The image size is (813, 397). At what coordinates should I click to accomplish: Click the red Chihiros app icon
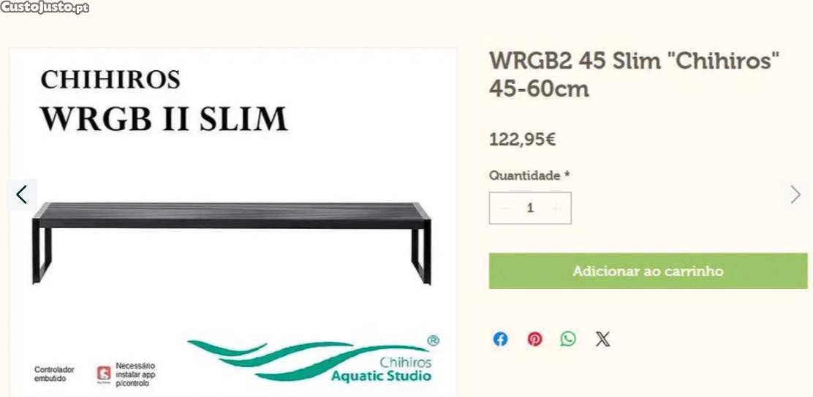click(x=105, y=374)
